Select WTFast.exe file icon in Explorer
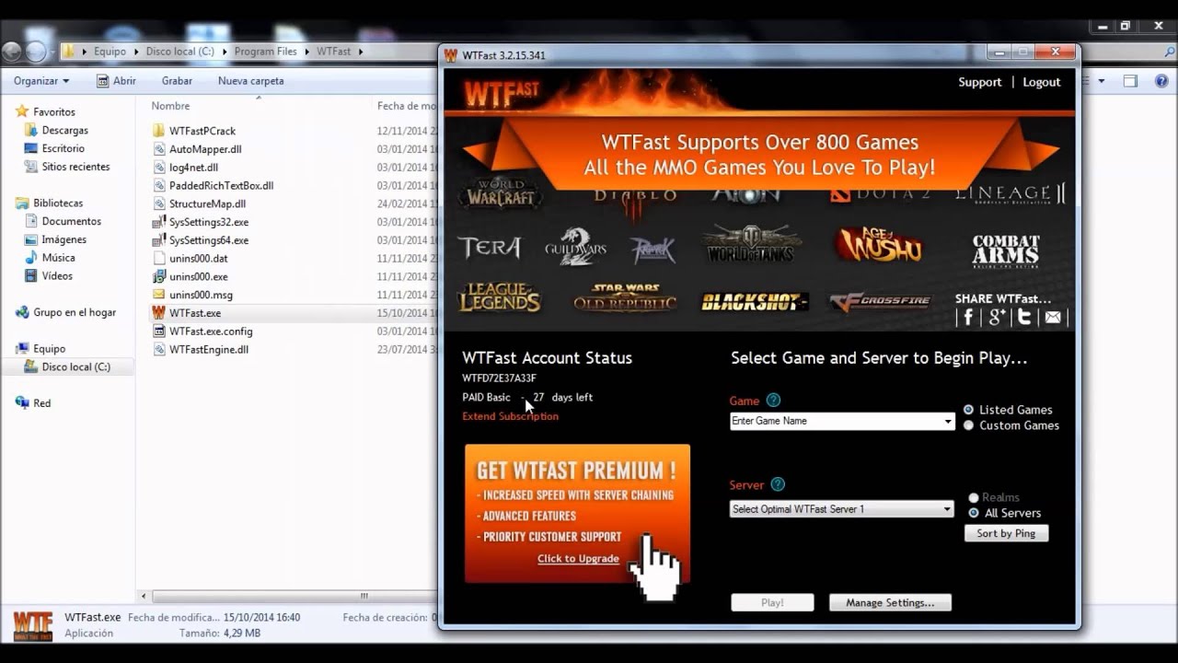This screenshot has height=663, width=1178. [159, 313]
